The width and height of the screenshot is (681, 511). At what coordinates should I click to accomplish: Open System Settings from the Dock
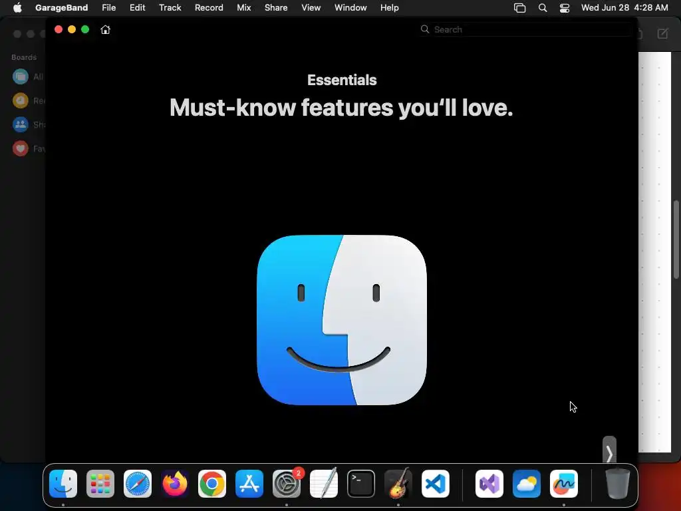point(287,484)
